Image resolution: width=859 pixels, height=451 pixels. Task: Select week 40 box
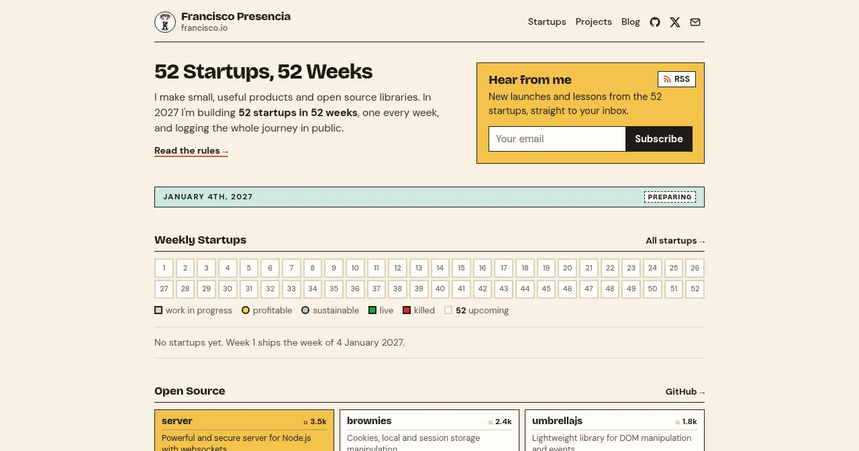click(440, 289)
